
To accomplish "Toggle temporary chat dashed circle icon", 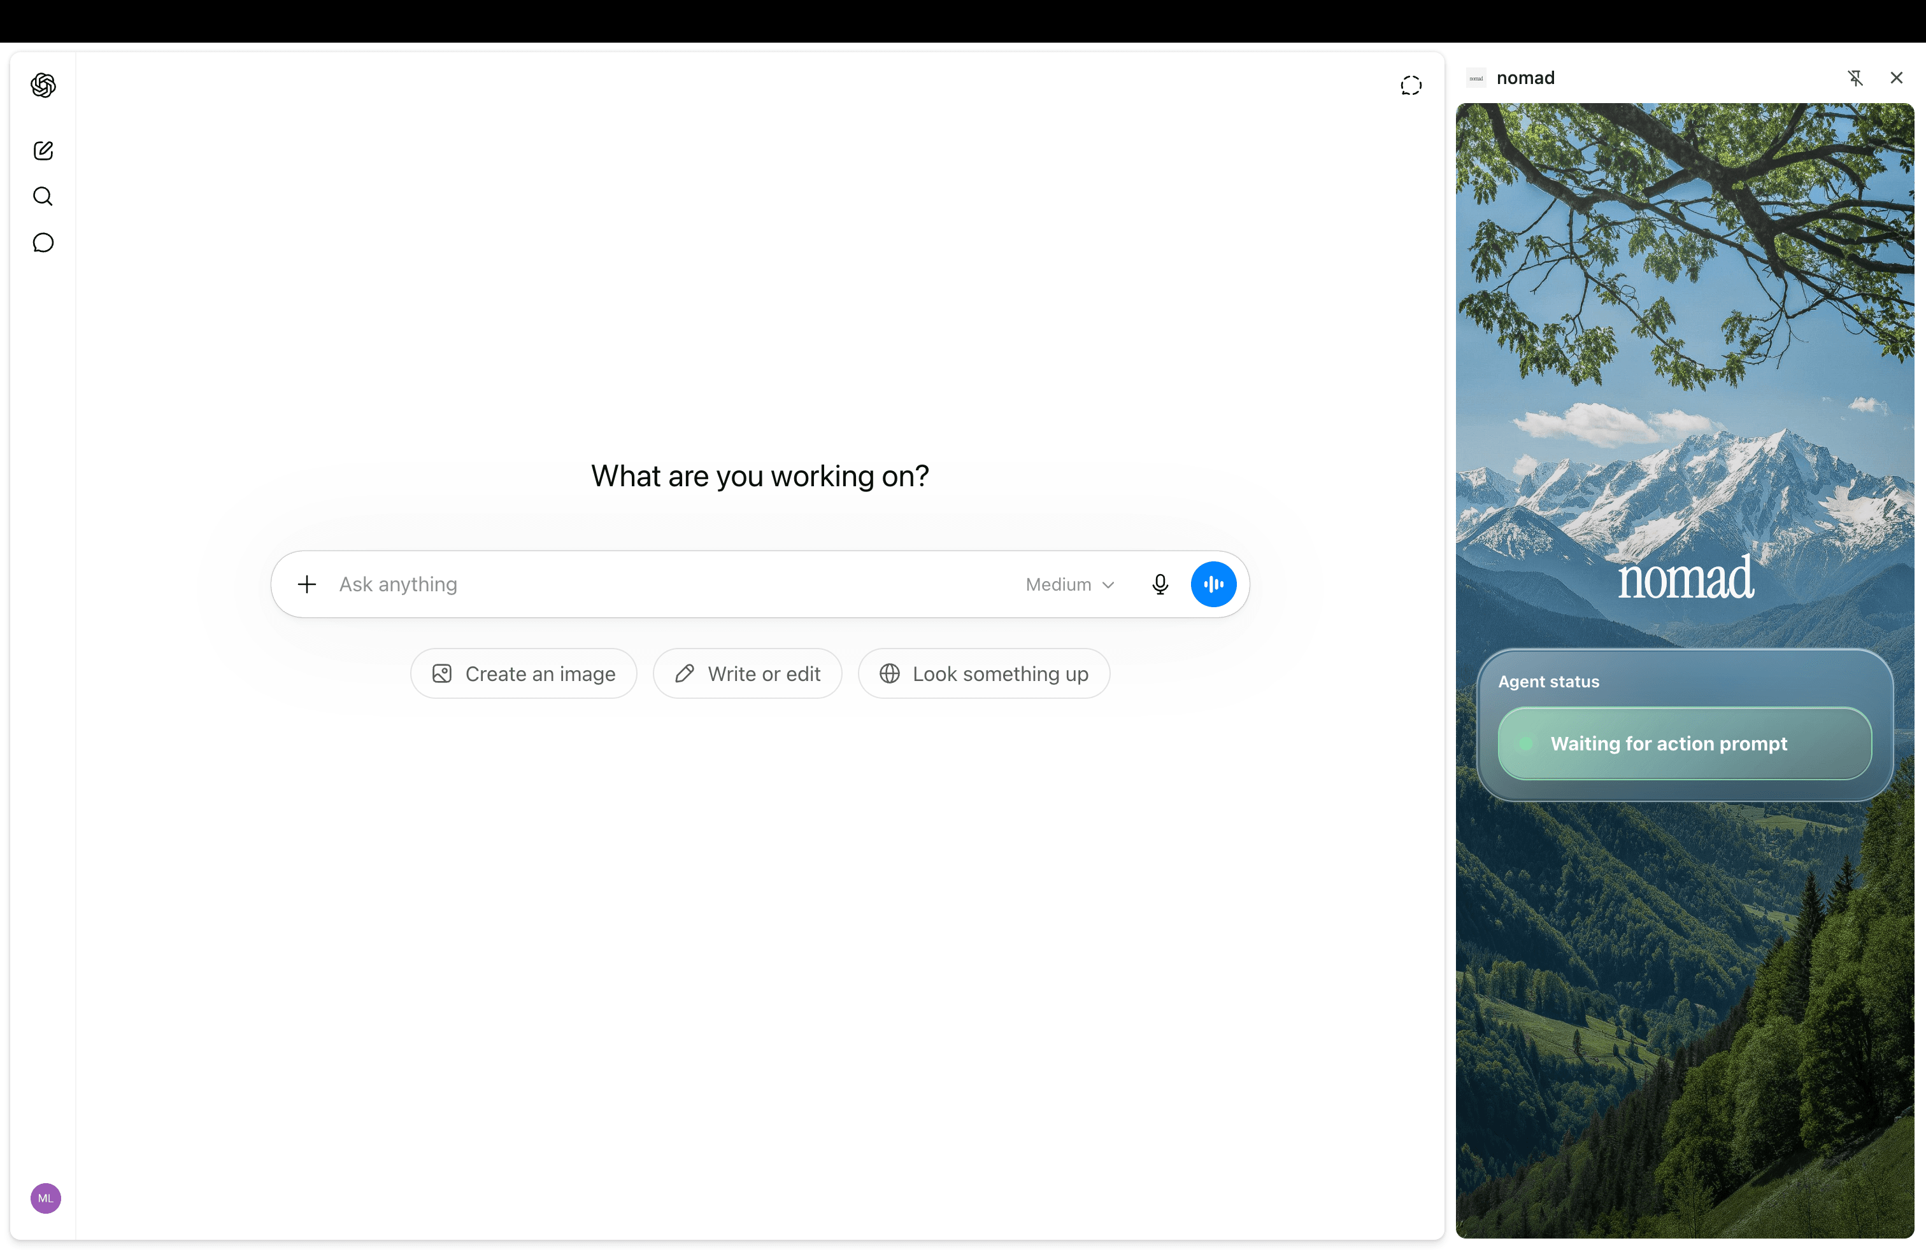I will (x=1411, y=86).
